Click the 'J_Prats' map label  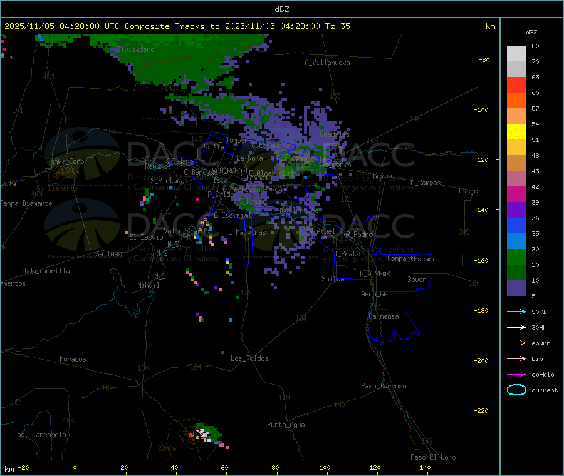tap(347, 254)
